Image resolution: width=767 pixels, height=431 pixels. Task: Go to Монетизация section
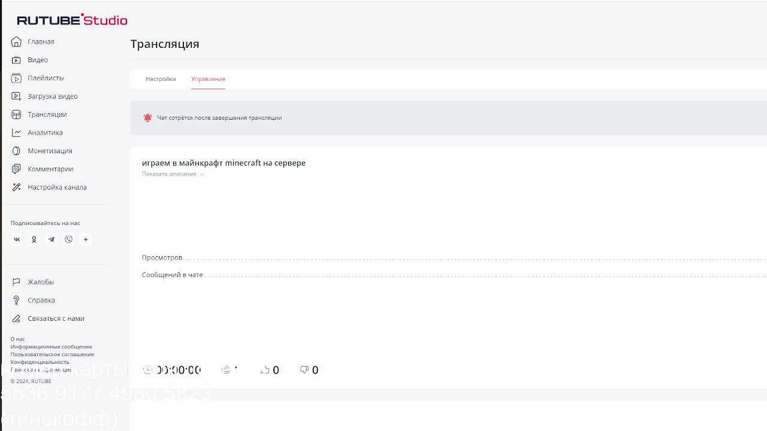(x=50, y=151)
